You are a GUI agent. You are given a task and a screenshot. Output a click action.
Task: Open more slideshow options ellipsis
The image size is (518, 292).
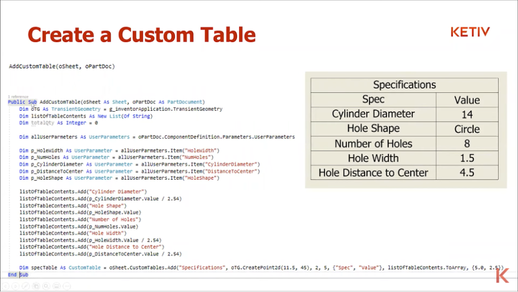coord(66,286)
